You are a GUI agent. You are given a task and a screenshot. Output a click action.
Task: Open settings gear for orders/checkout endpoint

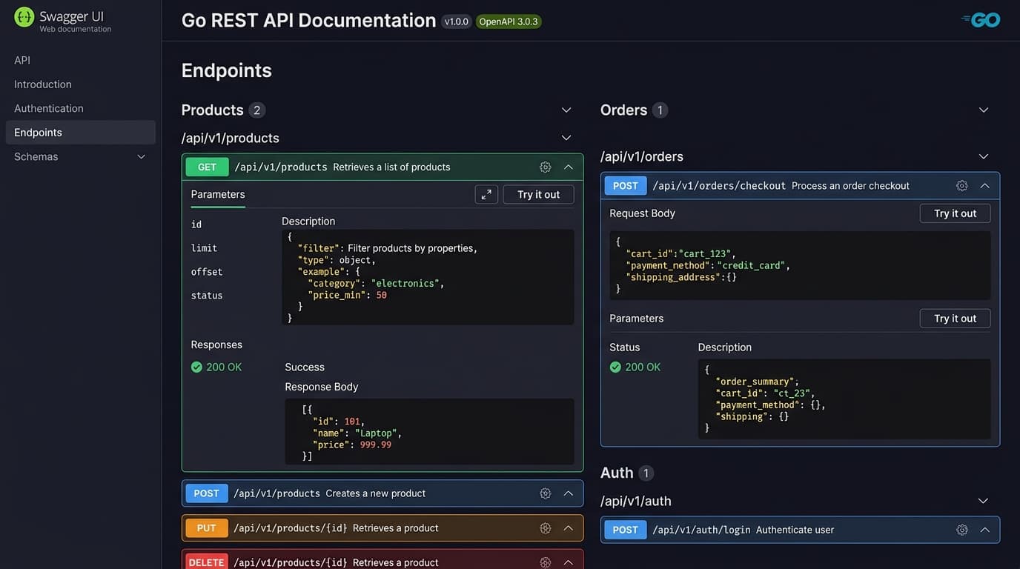click(962, 186)
